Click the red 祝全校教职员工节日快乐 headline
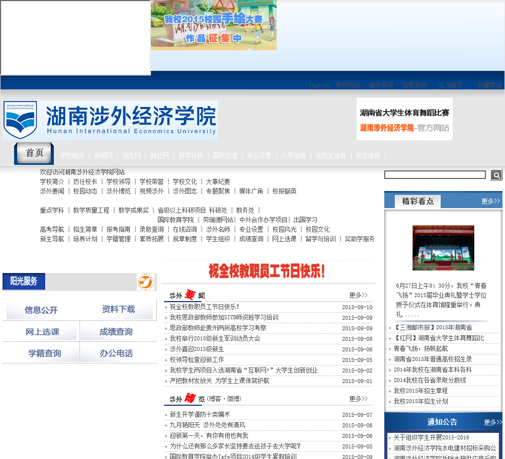 click(267, 271)
